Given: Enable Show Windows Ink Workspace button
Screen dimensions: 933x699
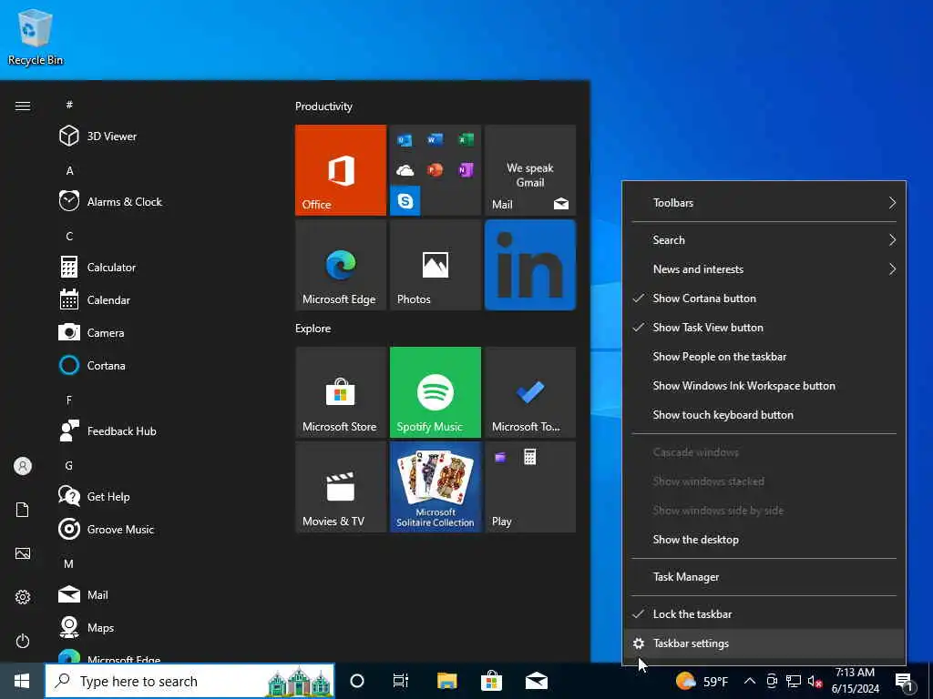Looking at the screenshot, I should (x=764, y=386).
